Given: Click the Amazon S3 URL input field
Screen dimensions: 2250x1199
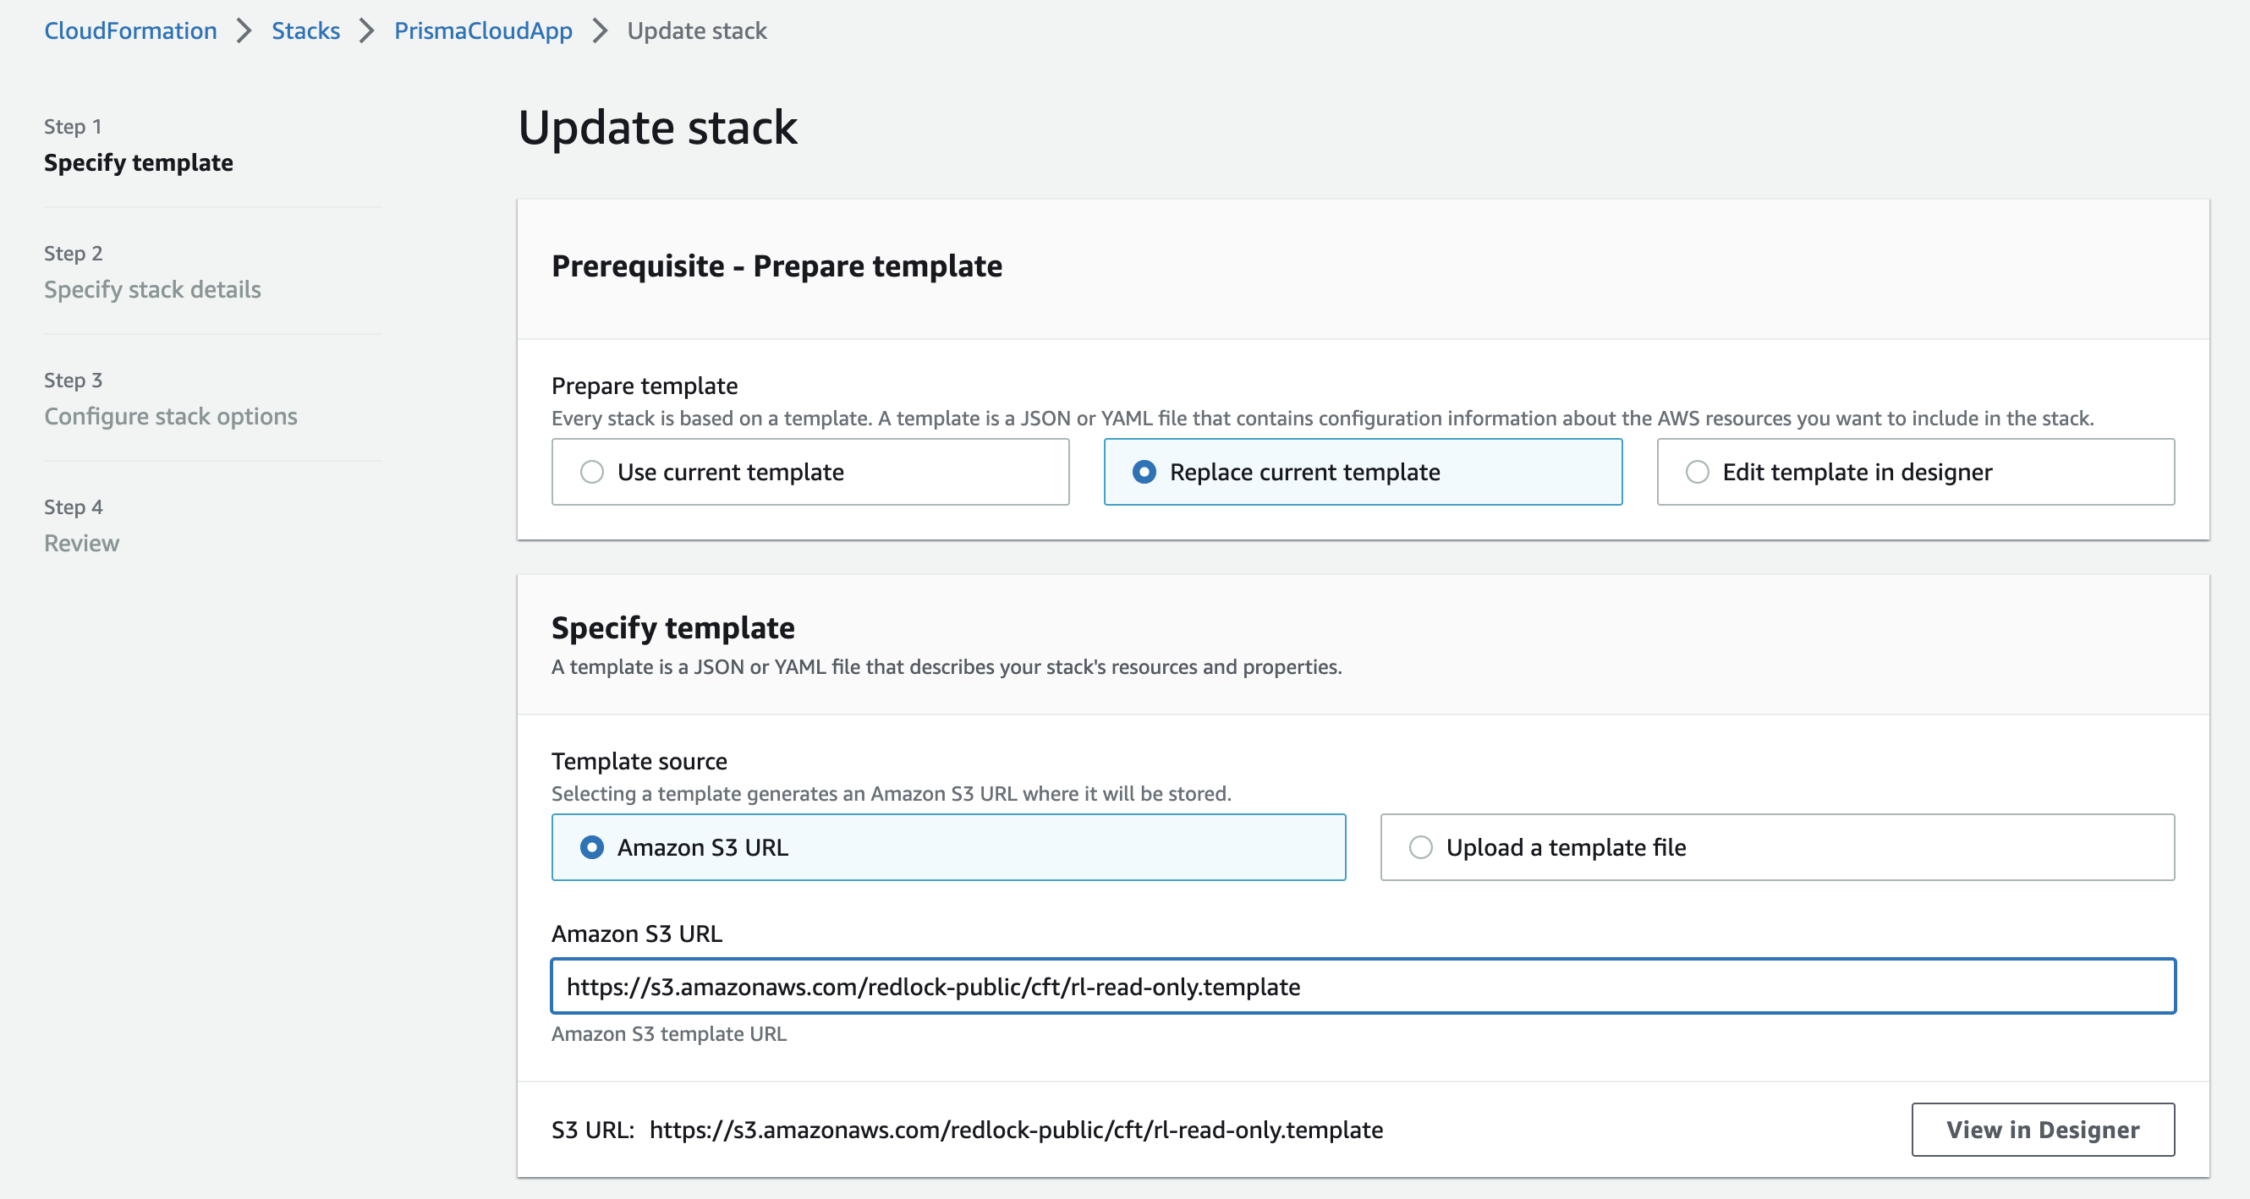Looking at the screenshot, I should pos(1363,986).
